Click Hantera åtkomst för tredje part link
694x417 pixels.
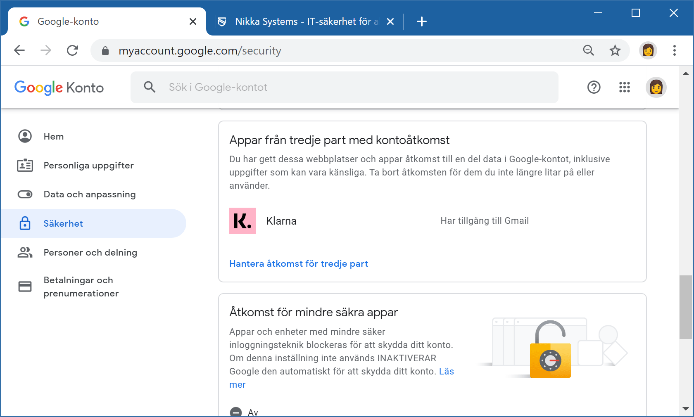point(299,263)
